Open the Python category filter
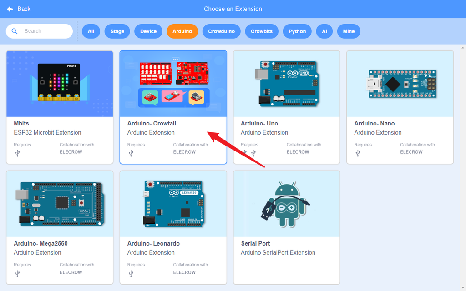The width and height of the screenshot is (466, 291). pos(297,31)
